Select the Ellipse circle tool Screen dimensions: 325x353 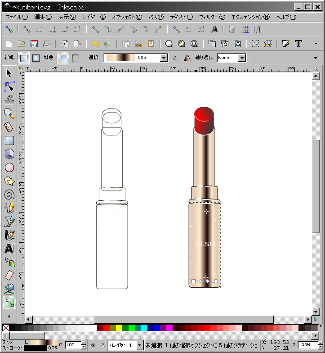[x=9, y=167]
